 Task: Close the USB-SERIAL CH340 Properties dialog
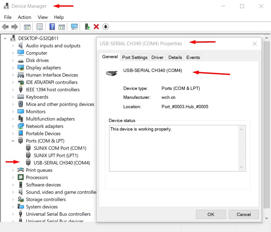point(254,44)
